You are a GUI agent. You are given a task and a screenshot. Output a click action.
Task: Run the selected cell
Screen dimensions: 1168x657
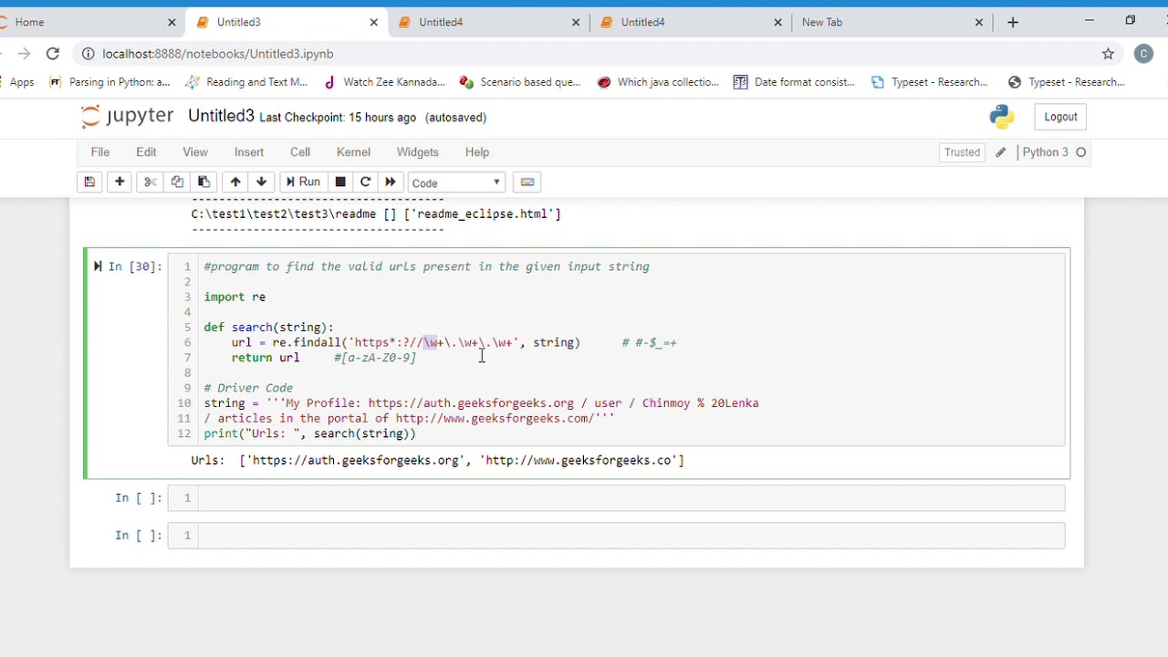pyautogui.click(x=303, y=182)
